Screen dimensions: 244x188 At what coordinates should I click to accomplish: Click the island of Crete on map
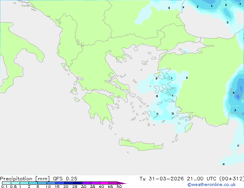(141, 145)
